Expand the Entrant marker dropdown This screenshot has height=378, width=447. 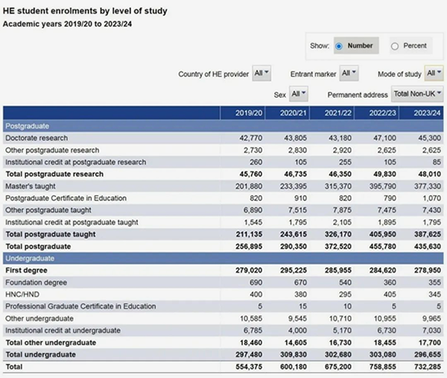tap(349, 74)
